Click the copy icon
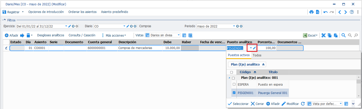 [330, 35]
